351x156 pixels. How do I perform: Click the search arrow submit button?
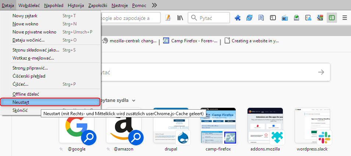321,72
